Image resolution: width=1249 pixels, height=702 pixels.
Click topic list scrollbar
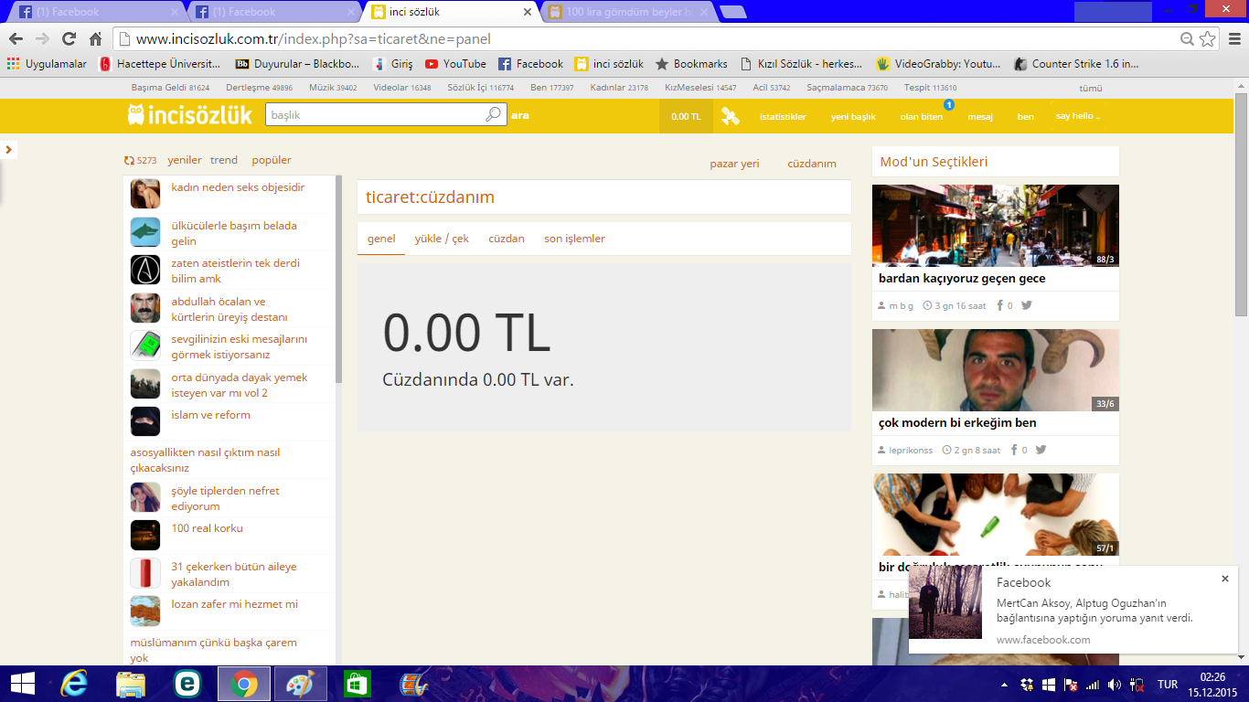point(338,280)
